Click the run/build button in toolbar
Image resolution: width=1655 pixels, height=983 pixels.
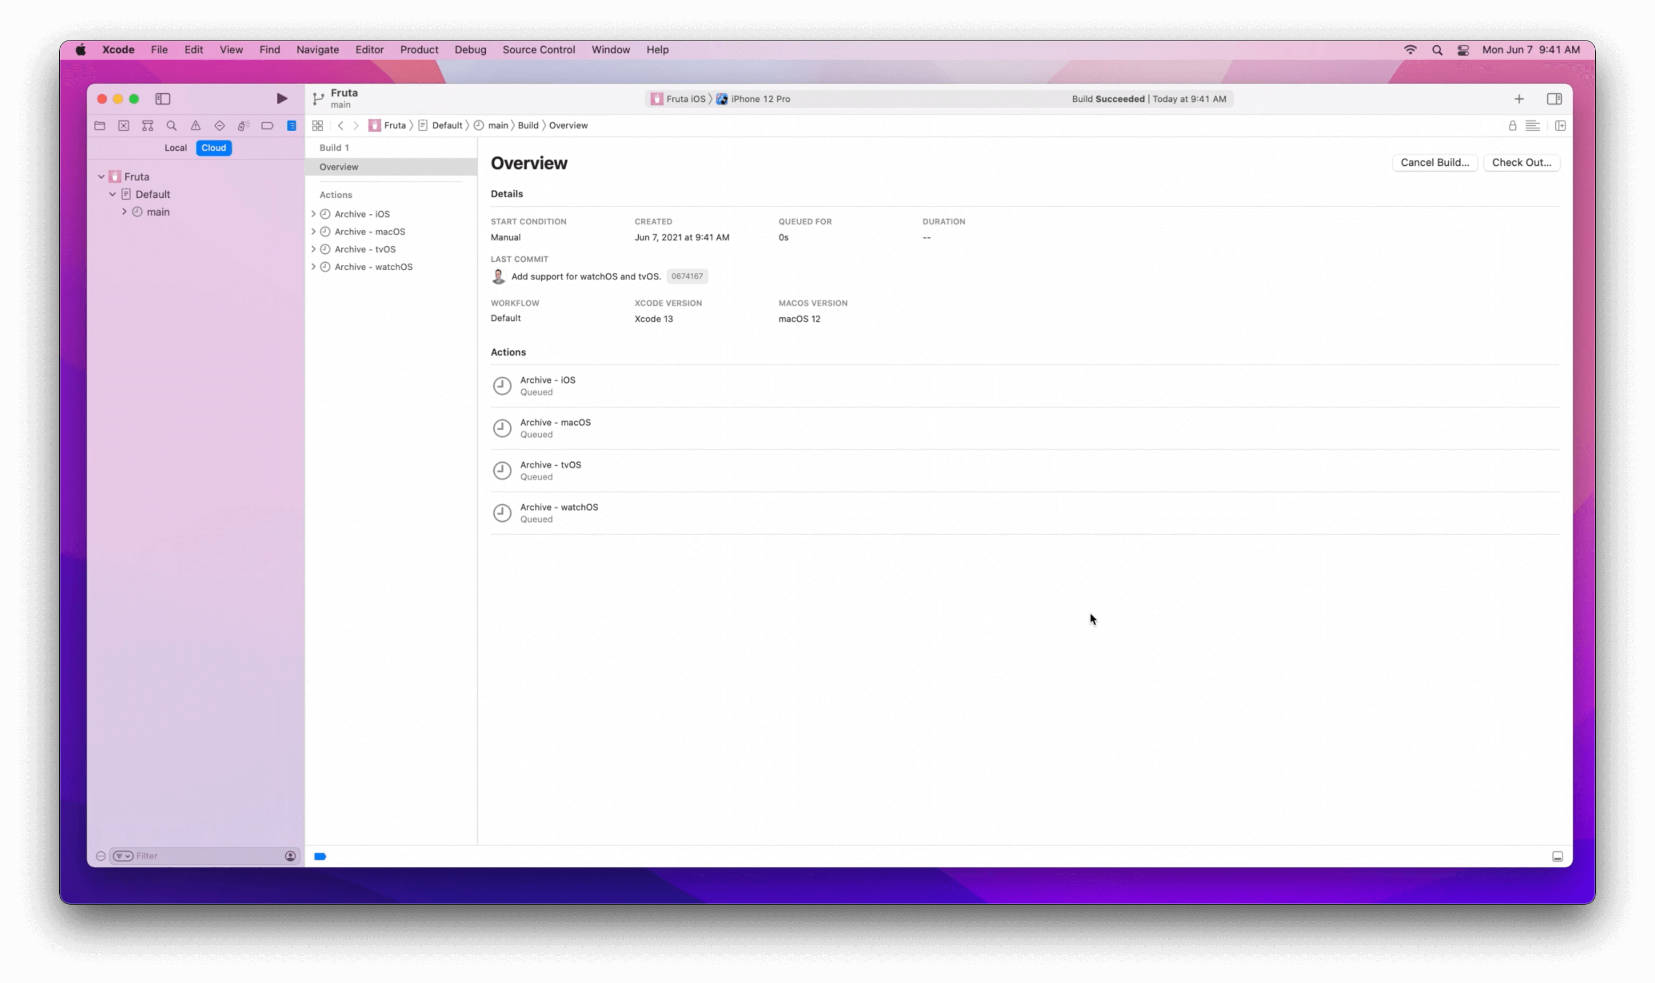[281, 98]
